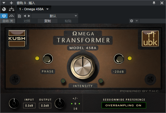Image resolution: width=166 pixels, height=113 pixels.
Task: Add a new insert with the plus icon
Action: coord(11,3)
